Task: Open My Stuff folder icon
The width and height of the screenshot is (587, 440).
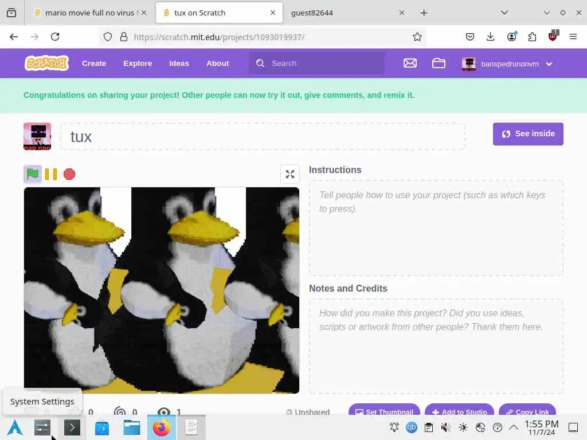Action: click(439, 63)
